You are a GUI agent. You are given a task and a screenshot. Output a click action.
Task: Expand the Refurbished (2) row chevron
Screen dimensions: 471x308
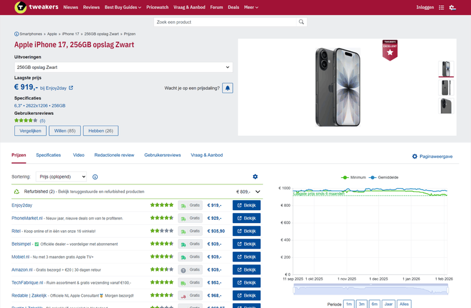point(258,191)
